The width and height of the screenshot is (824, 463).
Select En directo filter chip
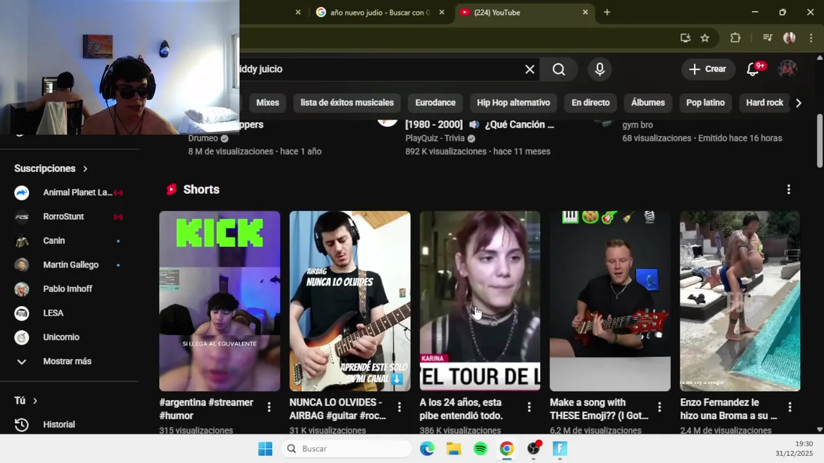pyautogui.click(x=590, y=103)
